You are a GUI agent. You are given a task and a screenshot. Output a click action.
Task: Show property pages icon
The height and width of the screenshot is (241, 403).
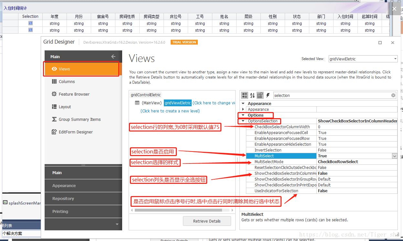[260, 95]
